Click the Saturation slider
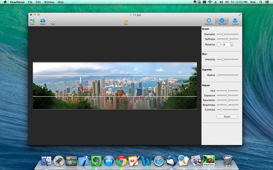This screenshot has height=170, width=273. pos(227,100)
